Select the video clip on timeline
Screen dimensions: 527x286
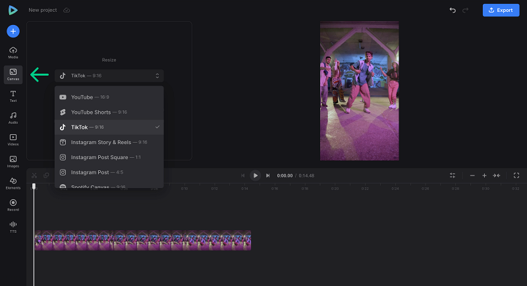pyautogui.click(x=143, y=240)
